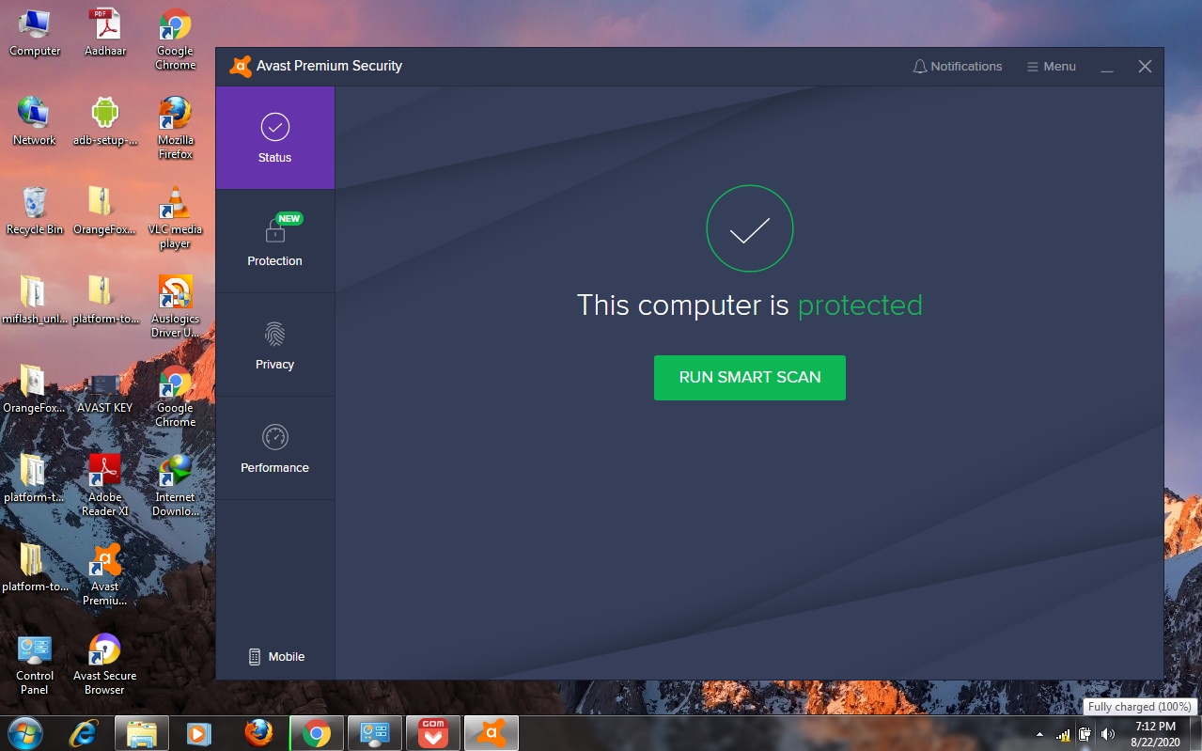
Task: Select Google Chrome shortcut beside Aadhaar icon
Action: [x=176, y=39]
